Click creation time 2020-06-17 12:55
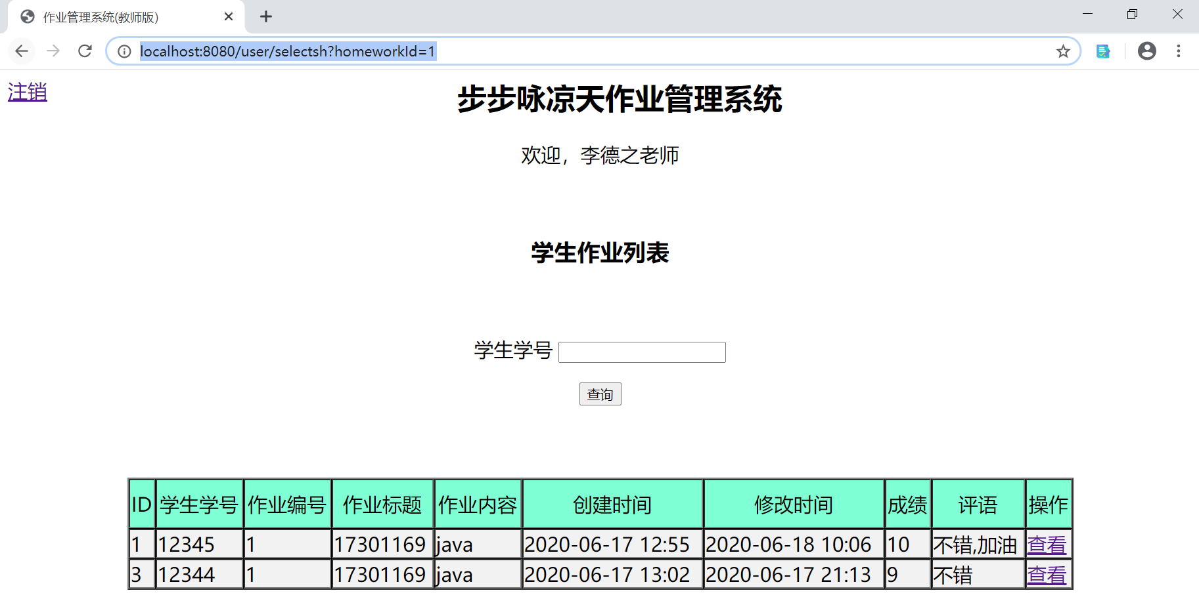Image resolution: width=1199 pixels, height=597 pixels. [x=612, y=545]
